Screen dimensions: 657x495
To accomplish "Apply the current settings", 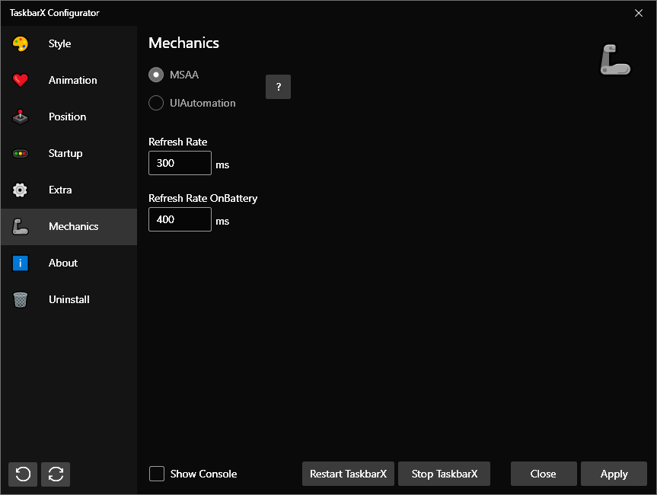I will coord(614,474).
